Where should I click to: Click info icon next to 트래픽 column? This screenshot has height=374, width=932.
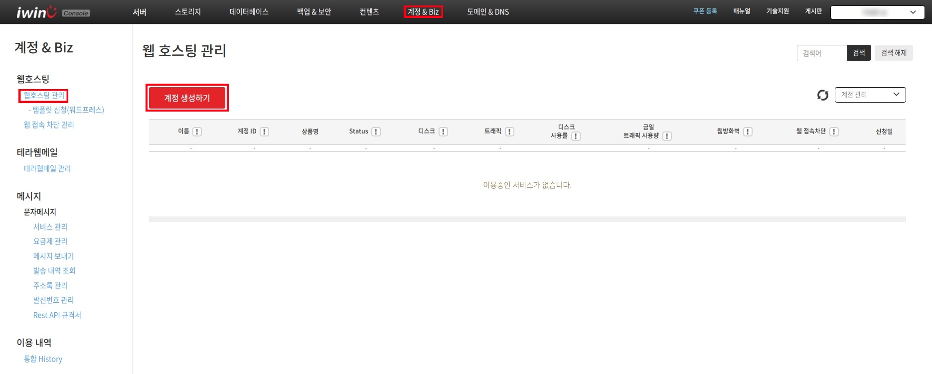click(509, 131)
